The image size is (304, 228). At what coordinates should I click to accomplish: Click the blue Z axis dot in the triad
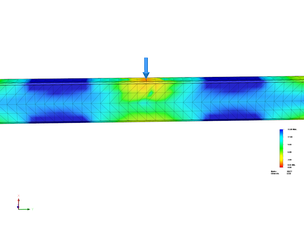[18, 207]
